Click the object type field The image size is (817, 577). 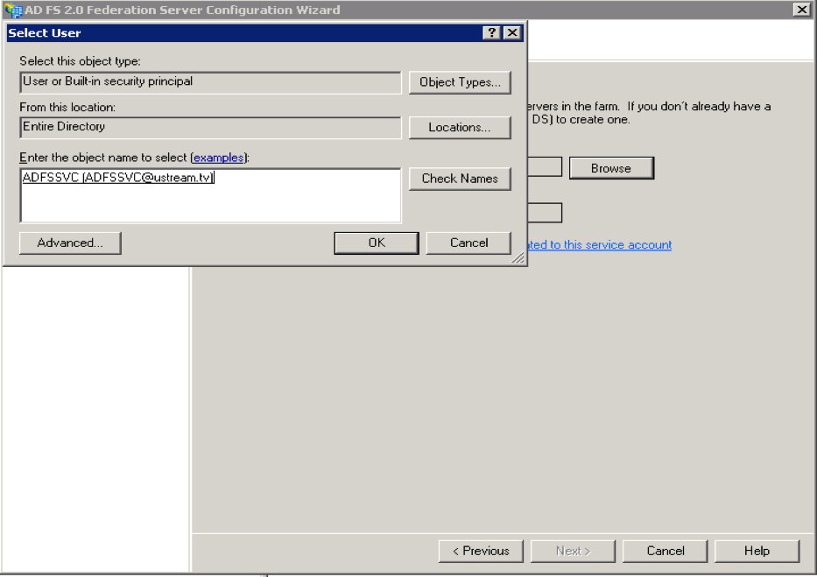pos(210,82)
